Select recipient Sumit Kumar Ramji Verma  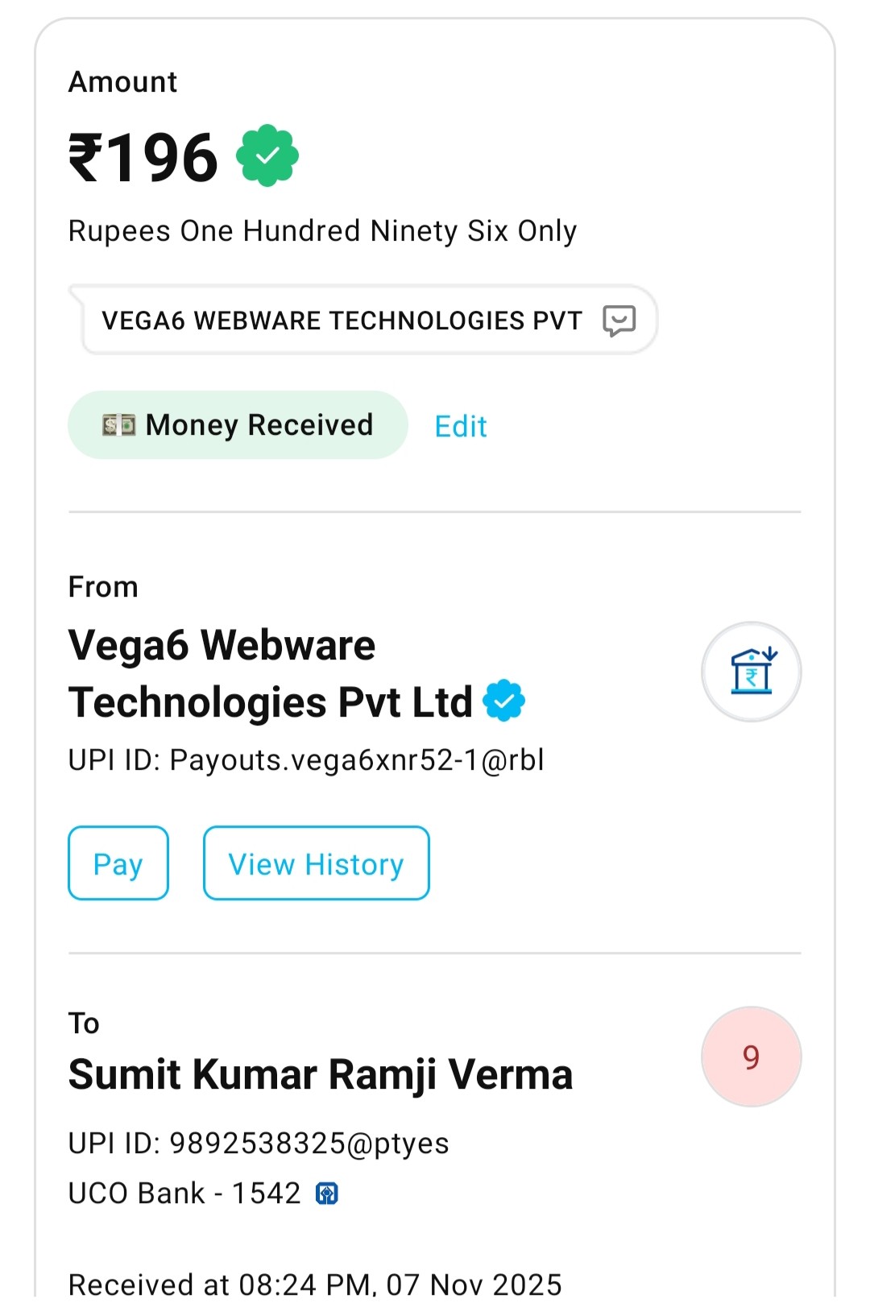coord(321,1074)
